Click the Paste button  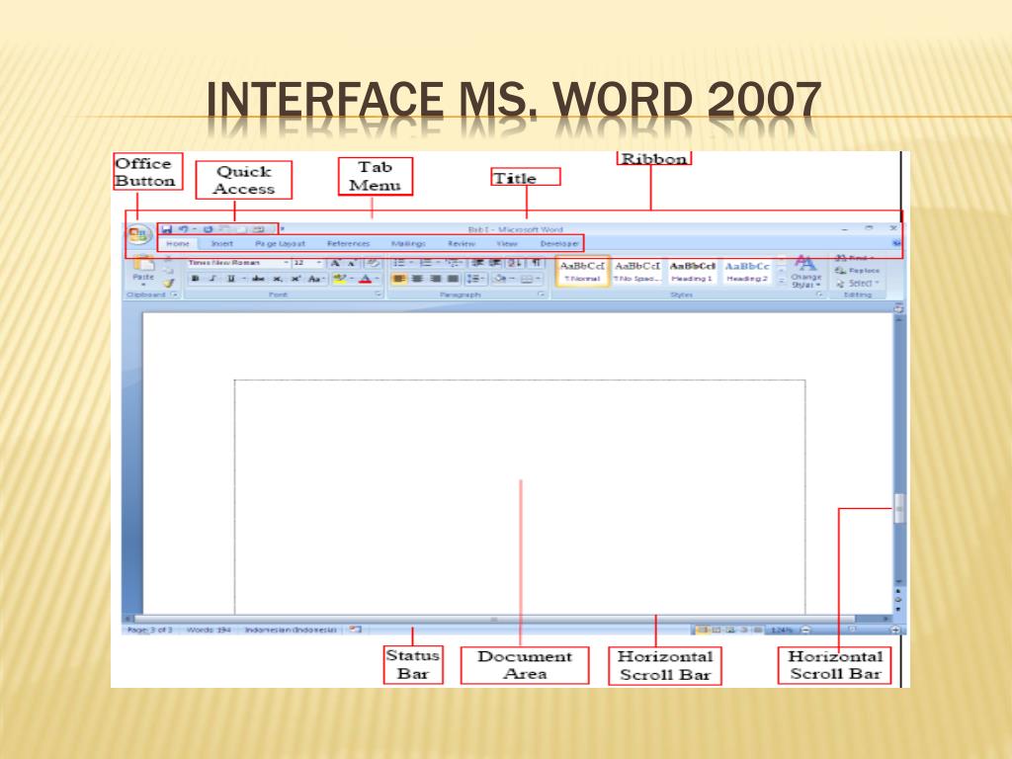coord(143,270)
